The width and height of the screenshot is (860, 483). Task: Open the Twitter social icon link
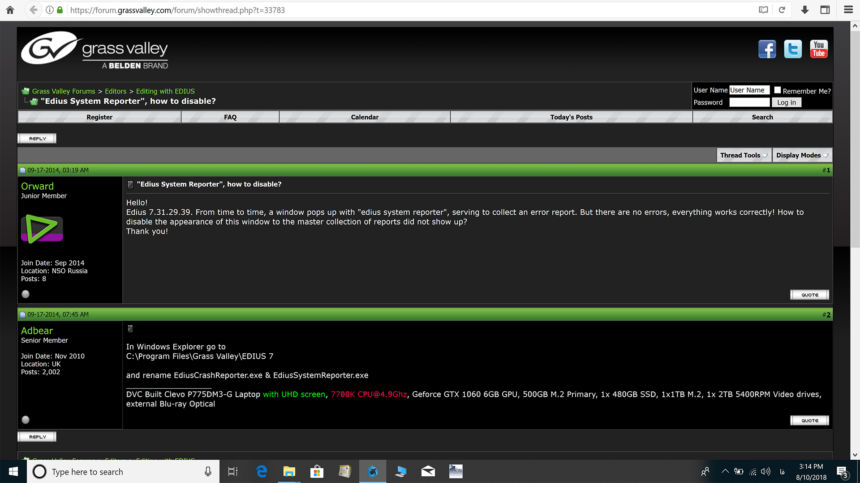(793, 49)
